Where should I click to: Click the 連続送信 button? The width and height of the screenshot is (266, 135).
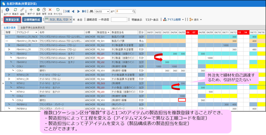(92, 20)
